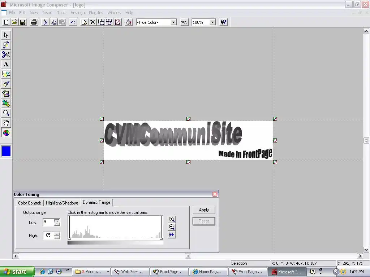This screenshot has width=370, height=277.
Task: Click the Color Fill bucket icon
Action: pos(129,22)
